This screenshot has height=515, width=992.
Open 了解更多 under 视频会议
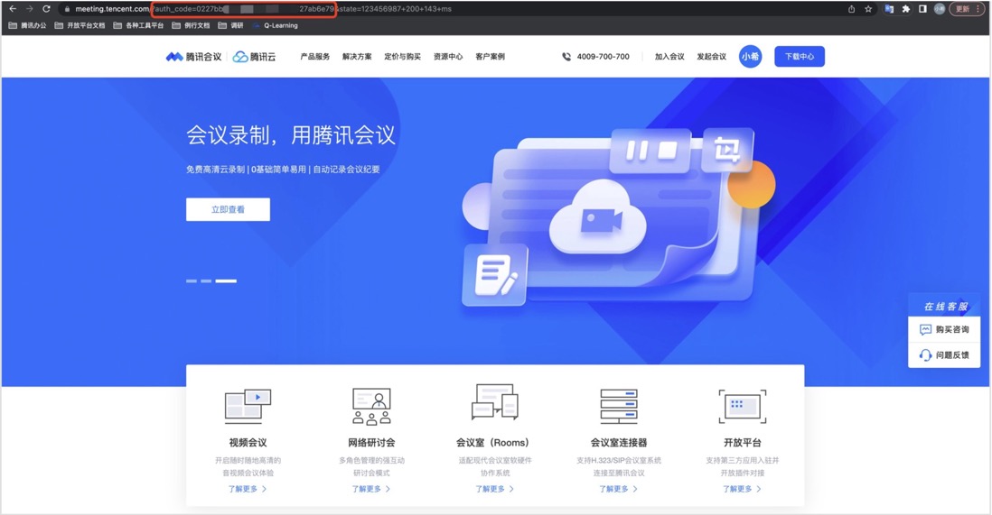(248, 489)
